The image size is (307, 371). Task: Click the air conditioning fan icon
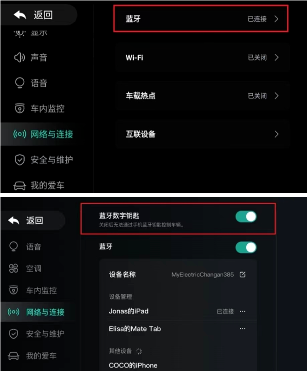pyautogui.click(x=13, y=268)
